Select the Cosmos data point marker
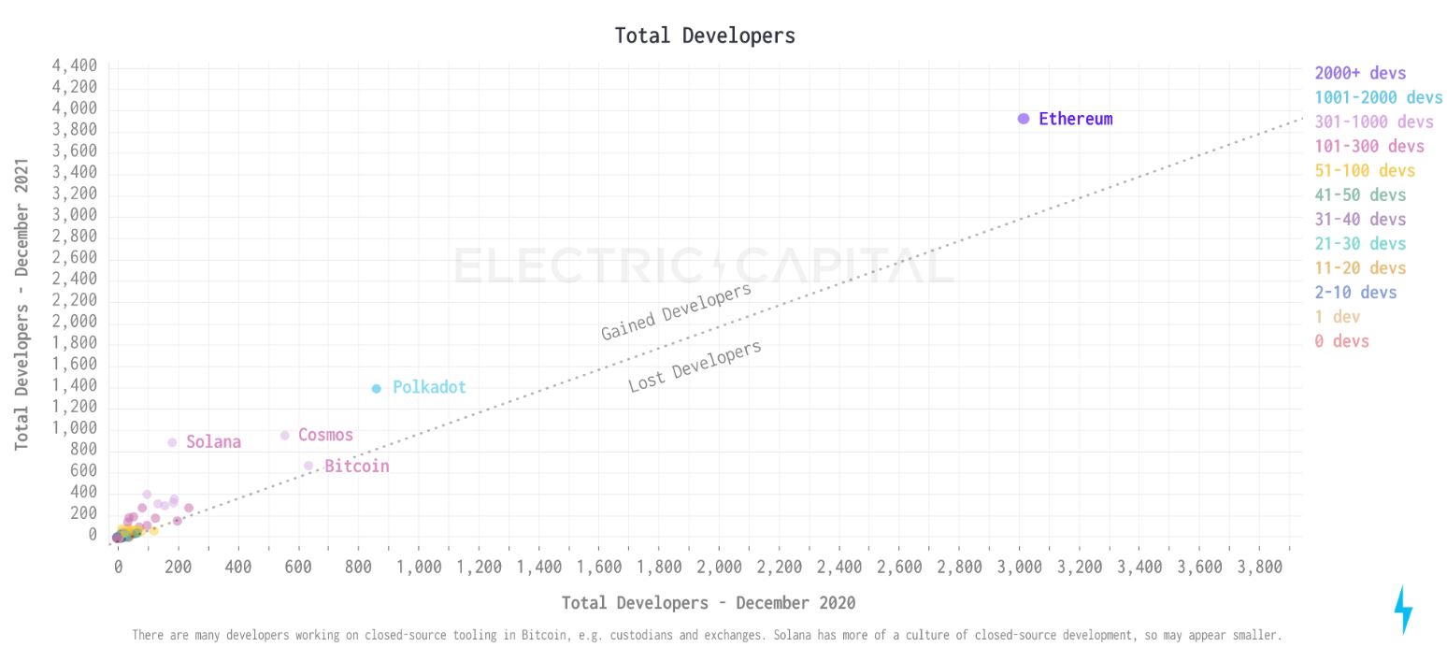Image resolution: width=1447 pixels, height=647 pixels. 286,434
